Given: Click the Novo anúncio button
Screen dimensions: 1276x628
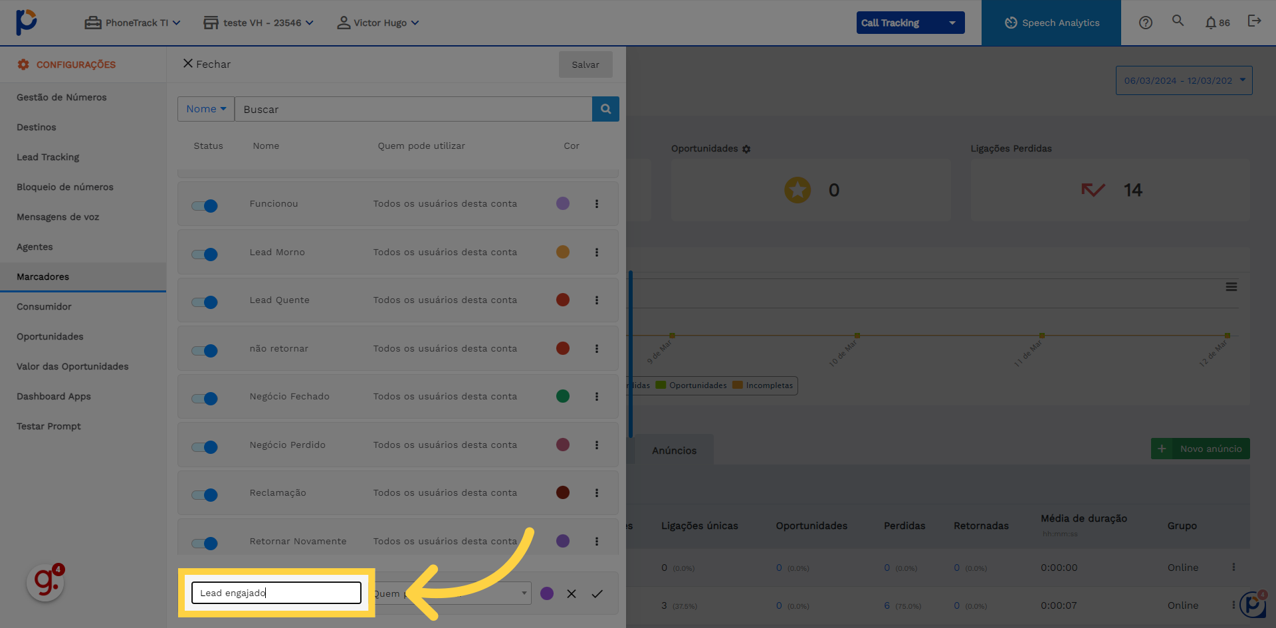Looking at the screenshot, I should [1200, 449].
